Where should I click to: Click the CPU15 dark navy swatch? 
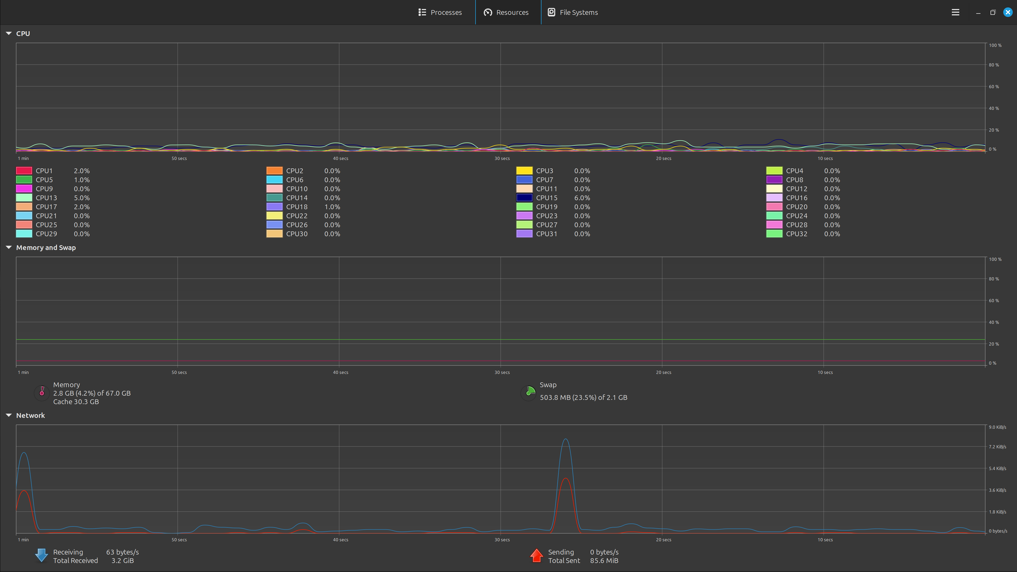tap(524, 198)
